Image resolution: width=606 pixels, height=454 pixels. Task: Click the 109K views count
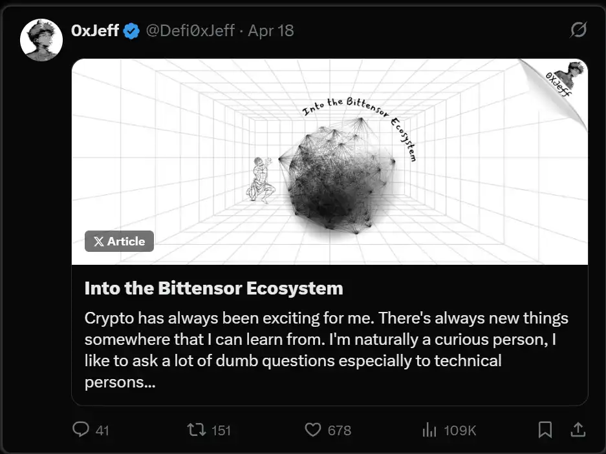point(459,430)
